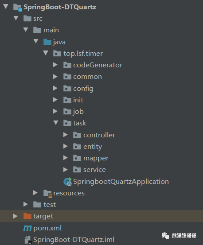Expand the init package arrow
Viewport: 203px width, 245px height.
[x=55, y=100]
